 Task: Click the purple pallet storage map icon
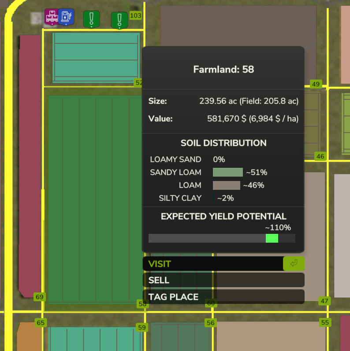point(52,17)
